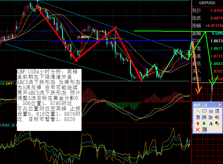Click the 现价 value 1.8752
223x164 pixels.
click(216, 11)
